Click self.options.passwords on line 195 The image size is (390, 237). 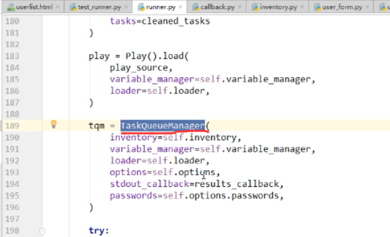[221, 196]
